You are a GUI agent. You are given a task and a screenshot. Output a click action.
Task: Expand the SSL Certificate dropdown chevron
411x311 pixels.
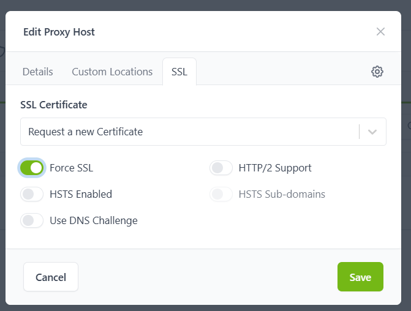pyautogui.click(x=372, y=132)
